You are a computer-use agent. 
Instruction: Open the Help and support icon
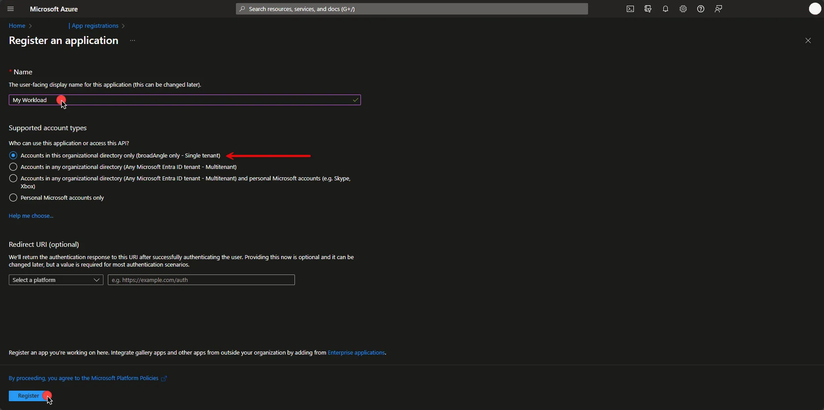click(701, 9)
